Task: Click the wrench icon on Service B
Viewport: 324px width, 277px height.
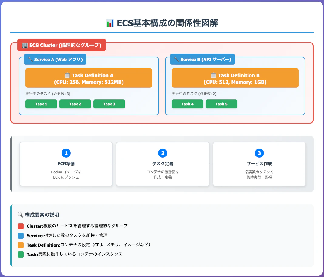Action: [177, 59]
